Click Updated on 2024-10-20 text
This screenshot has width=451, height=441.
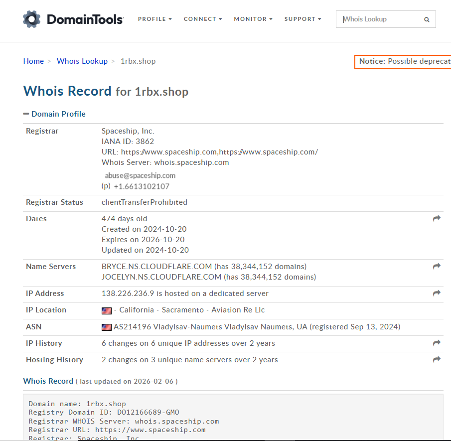(145, 250)
